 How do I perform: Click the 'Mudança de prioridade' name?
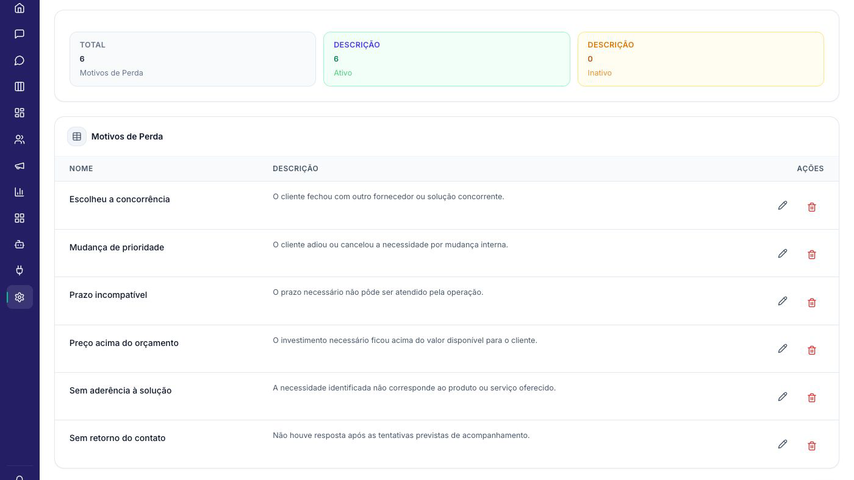[117, 247]
